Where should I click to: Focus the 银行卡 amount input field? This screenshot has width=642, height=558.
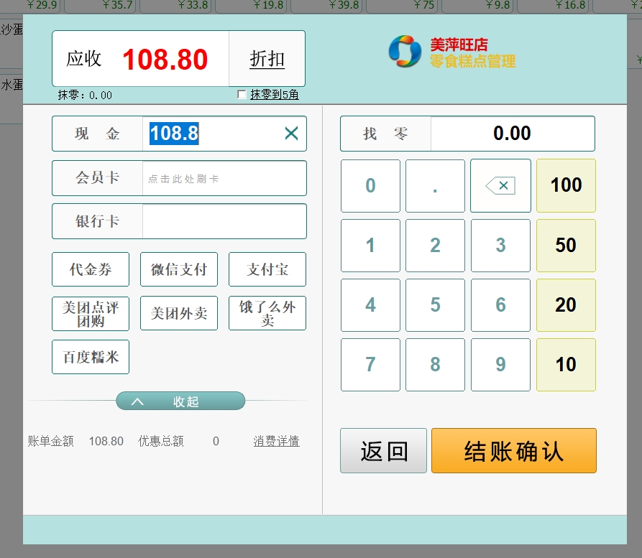(x=224, y=221)
